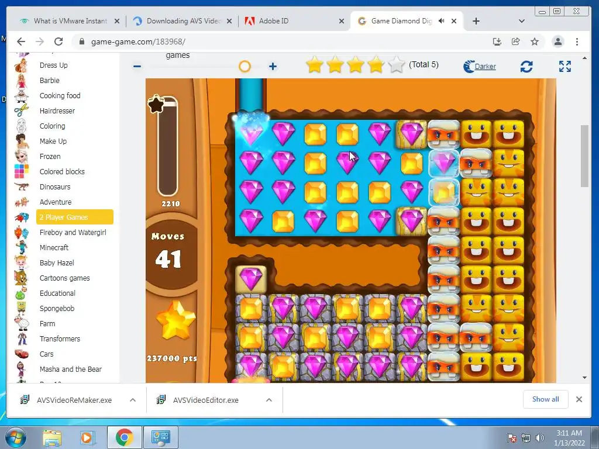Screen dimensions: 599x449
Task: Expand AVSVideoEditor.exe download options chevron
Action: pos(269,400)
